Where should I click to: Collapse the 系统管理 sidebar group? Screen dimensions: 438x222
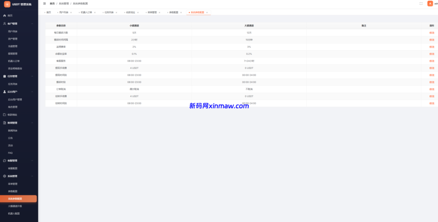32,176
